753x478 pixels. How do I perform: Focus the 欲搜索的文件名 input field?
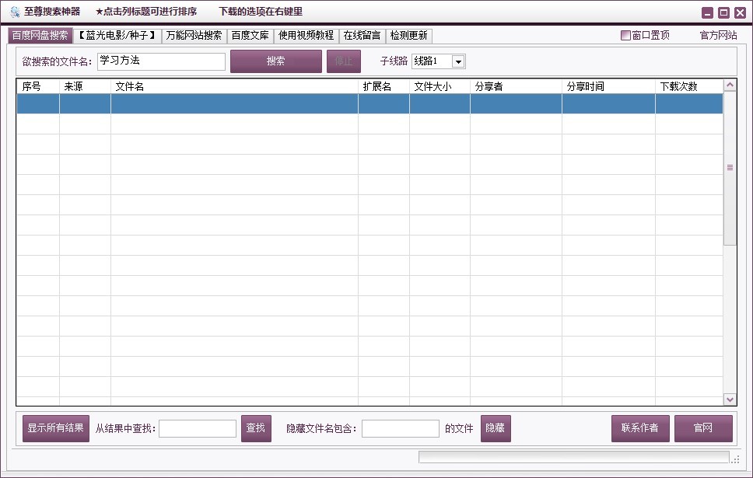point(160,61)
